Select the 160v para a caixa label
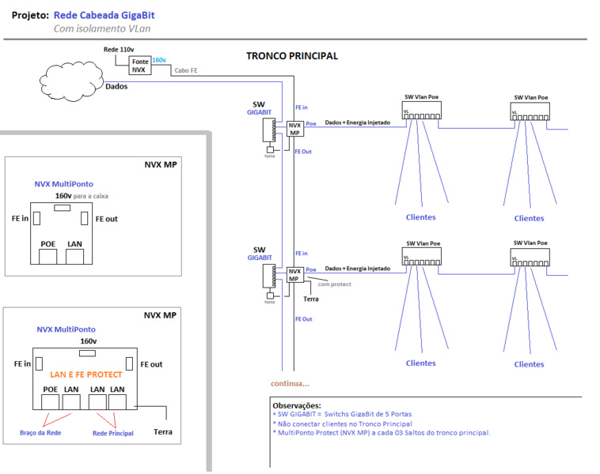The height and width of the screenshot is (474, 600). [x=82, y=196]
